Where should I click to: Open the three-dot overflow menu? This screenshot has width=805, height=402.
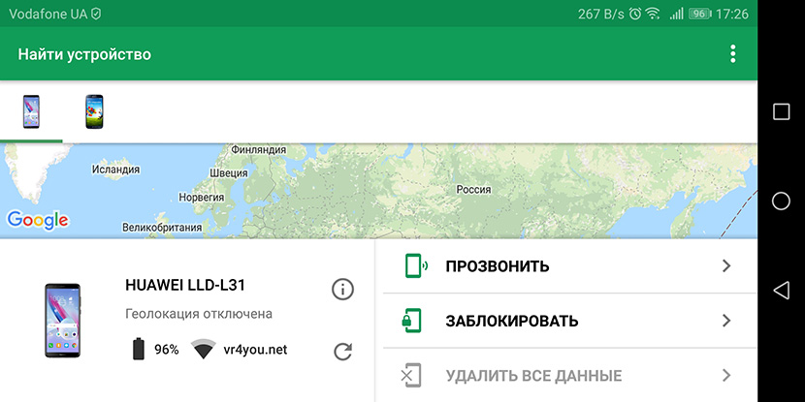(x=732, y=54)
